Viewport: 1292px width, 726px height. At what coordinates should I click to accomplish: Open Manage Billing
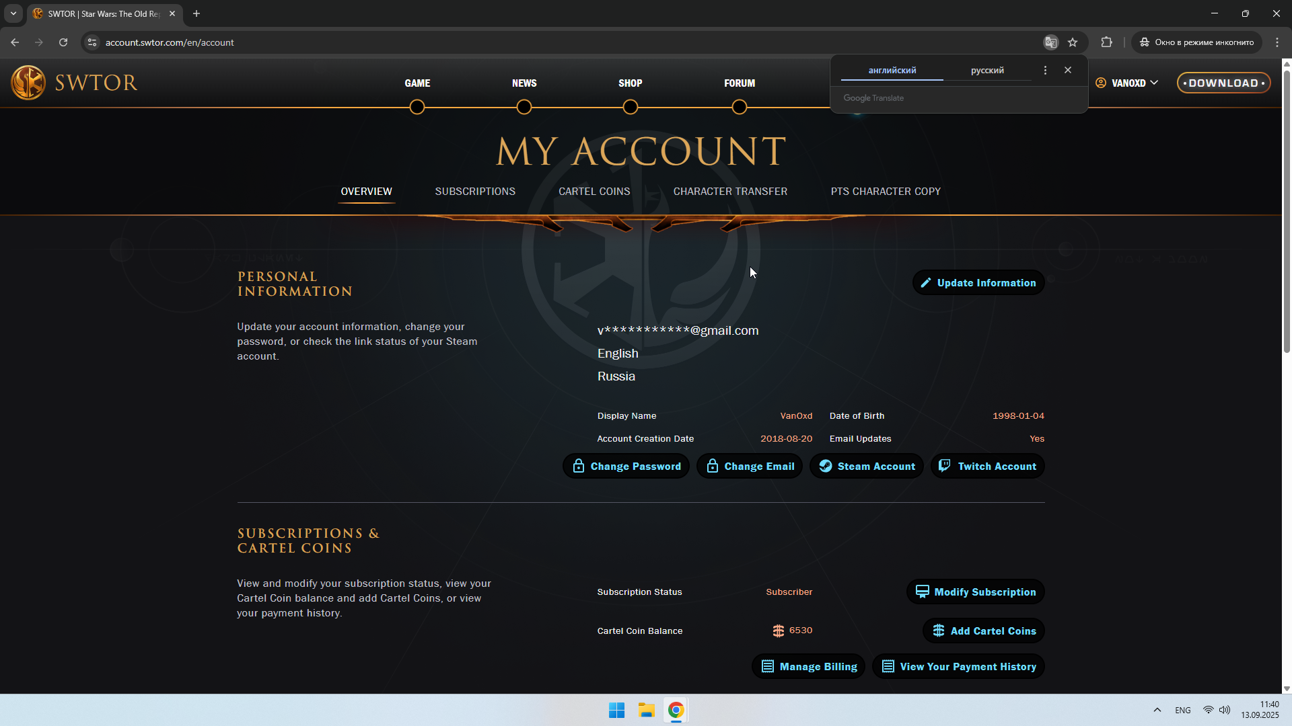point(808,667)
